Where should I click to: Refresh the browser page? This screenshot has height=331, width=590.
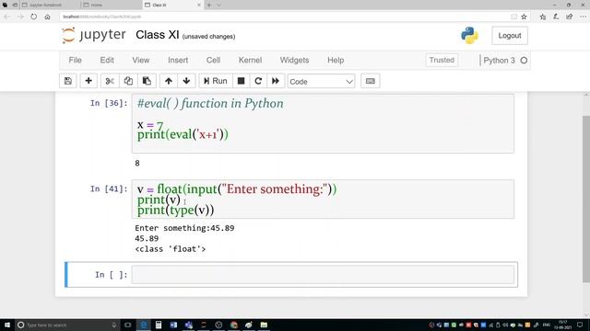34,17
